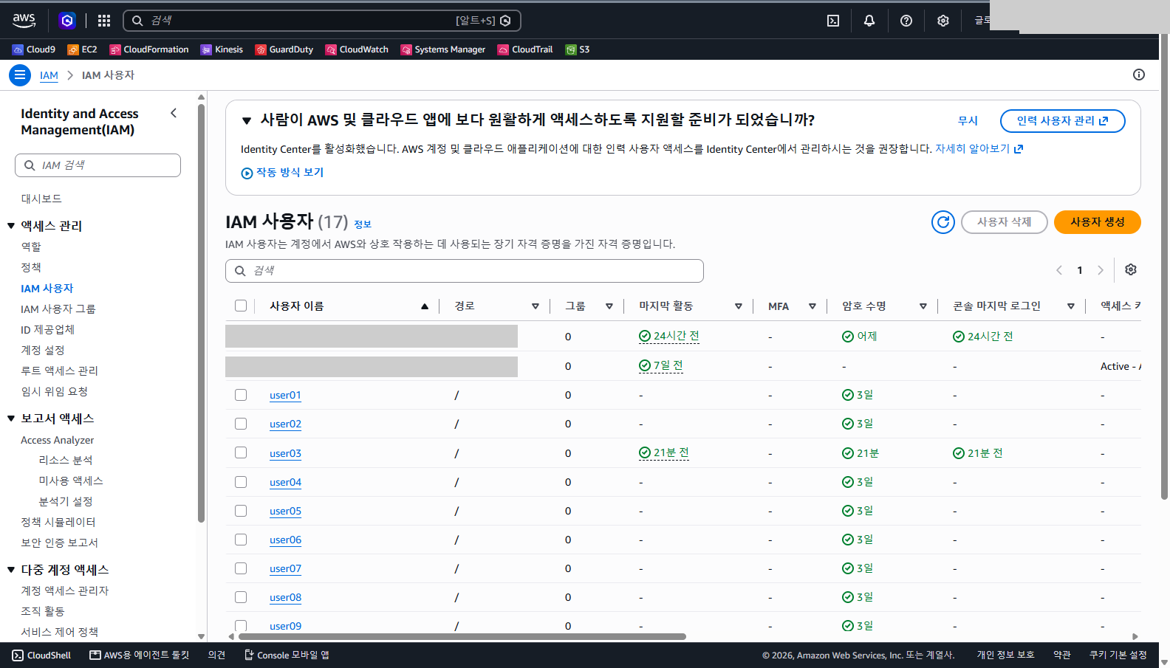Refresh the IAM users list
Screen dimensions: 1170x668
point(943,222)
